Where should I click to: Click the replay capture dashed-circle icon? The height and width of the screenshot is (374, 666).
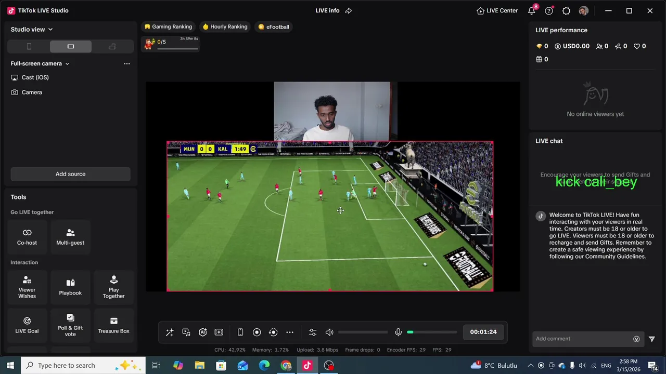273,332
